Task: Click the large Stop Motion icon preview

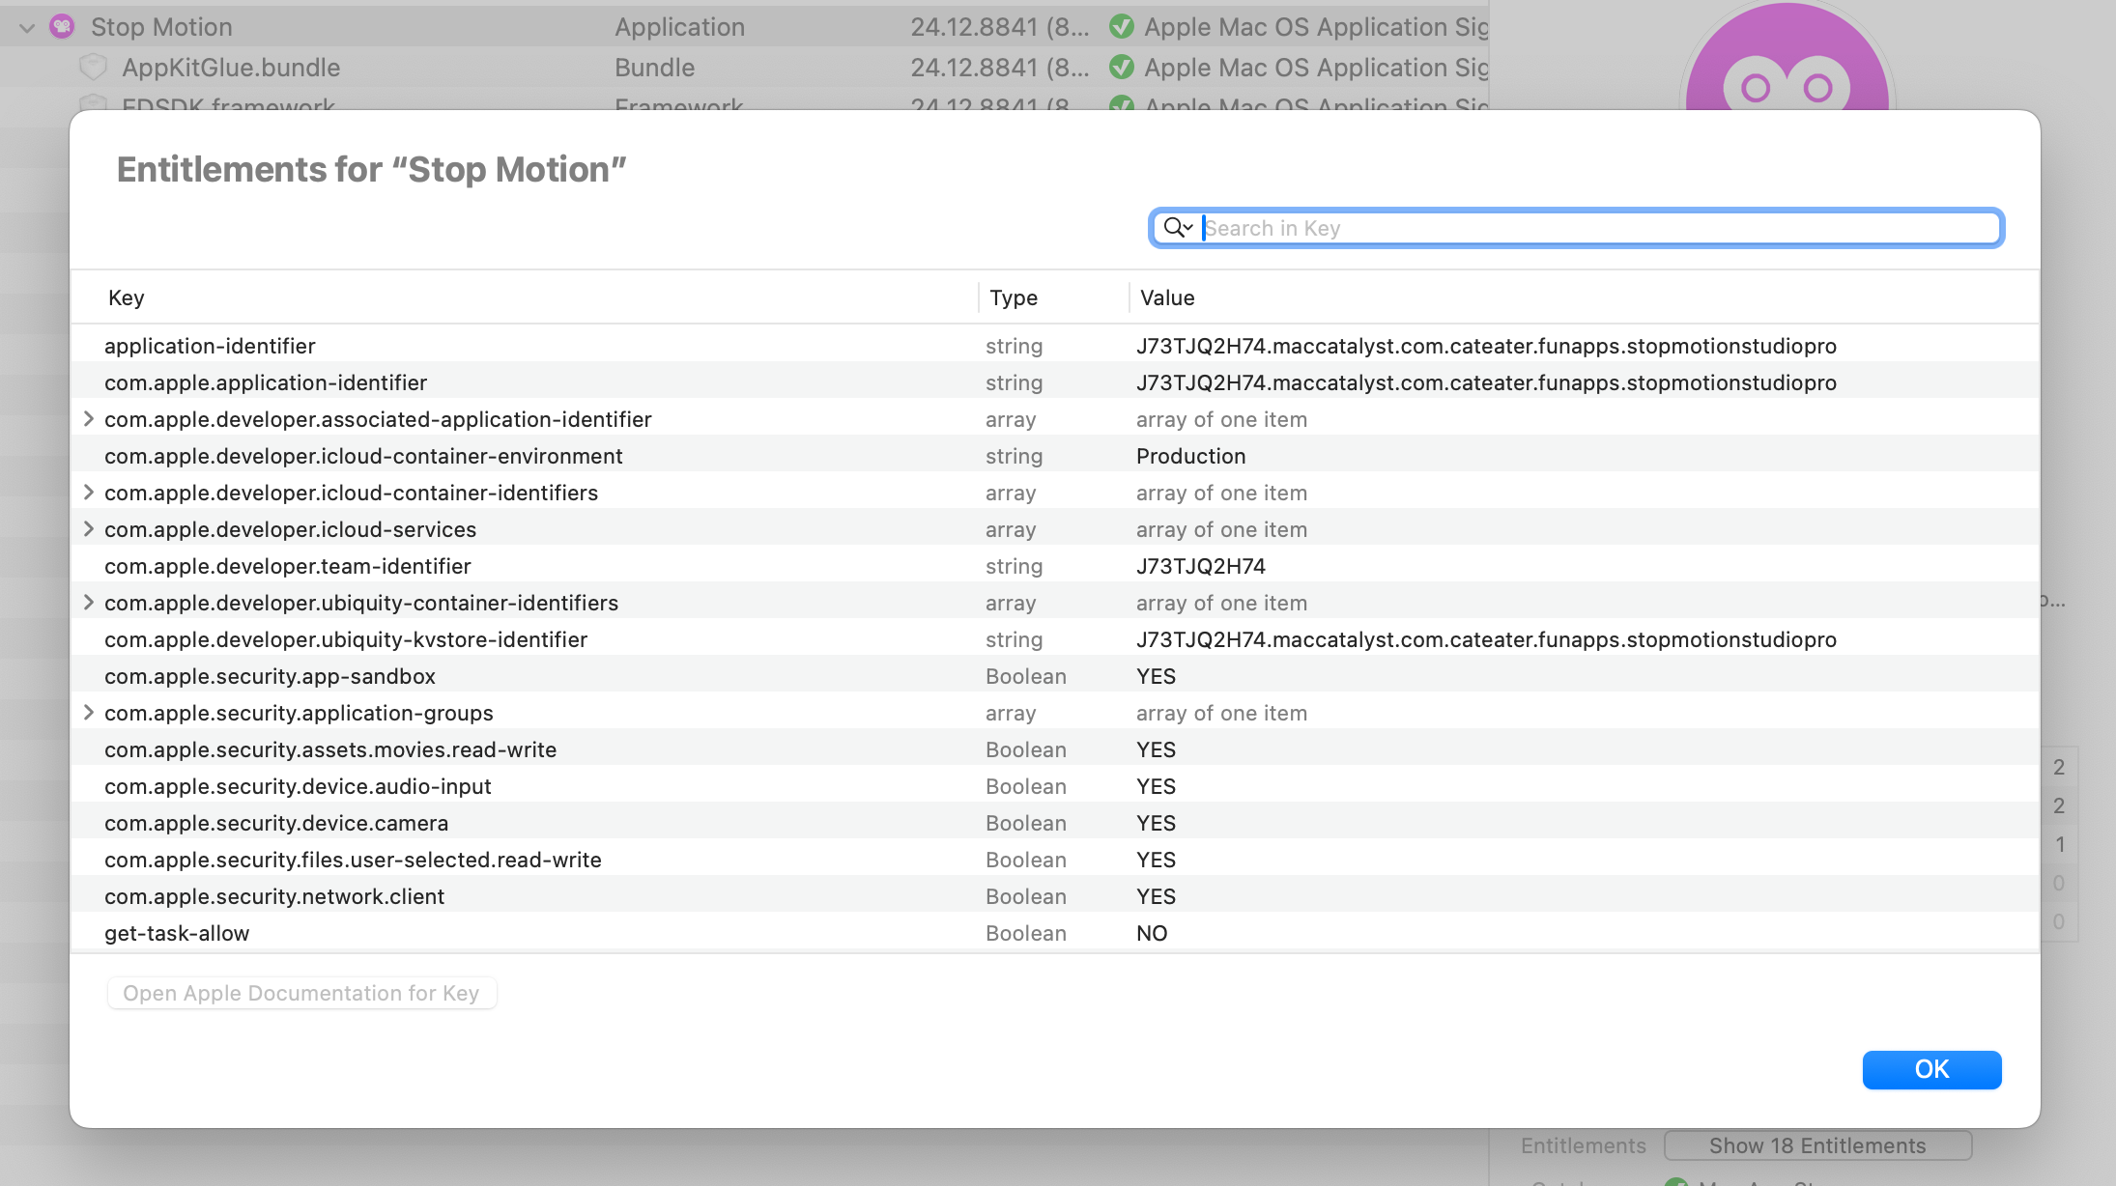Action: tap(1787, 58)
